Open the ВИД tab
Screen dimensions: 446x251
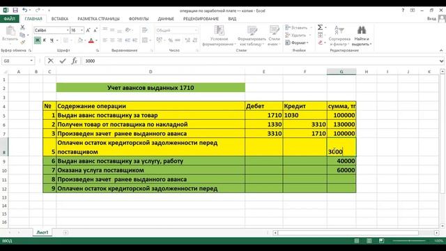(232, 19)
